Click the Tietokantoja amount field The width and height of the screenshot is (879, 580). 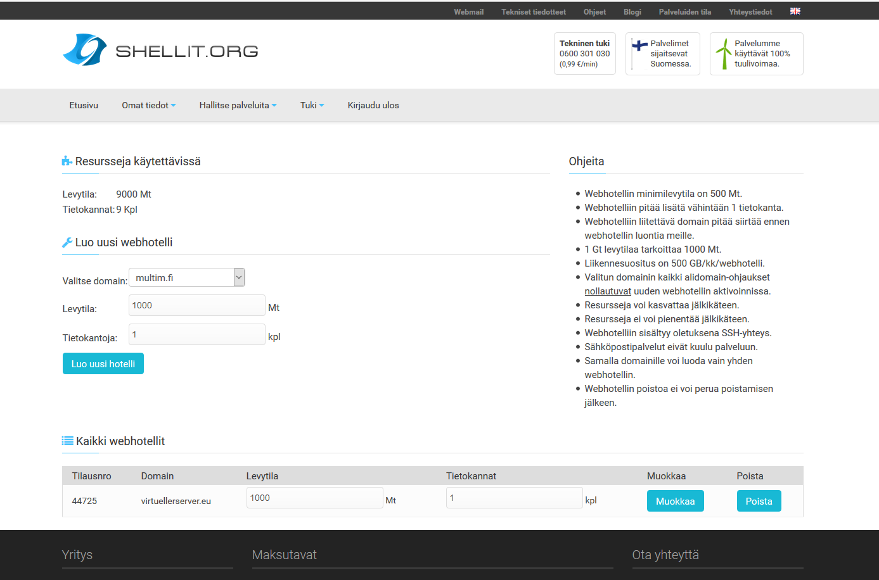coord(196,334)
